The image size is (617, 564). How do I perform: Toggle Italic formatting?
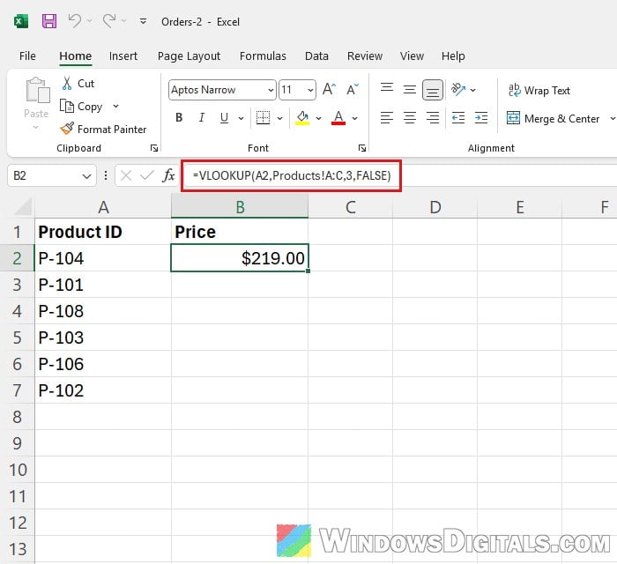[x=202, y=117]
